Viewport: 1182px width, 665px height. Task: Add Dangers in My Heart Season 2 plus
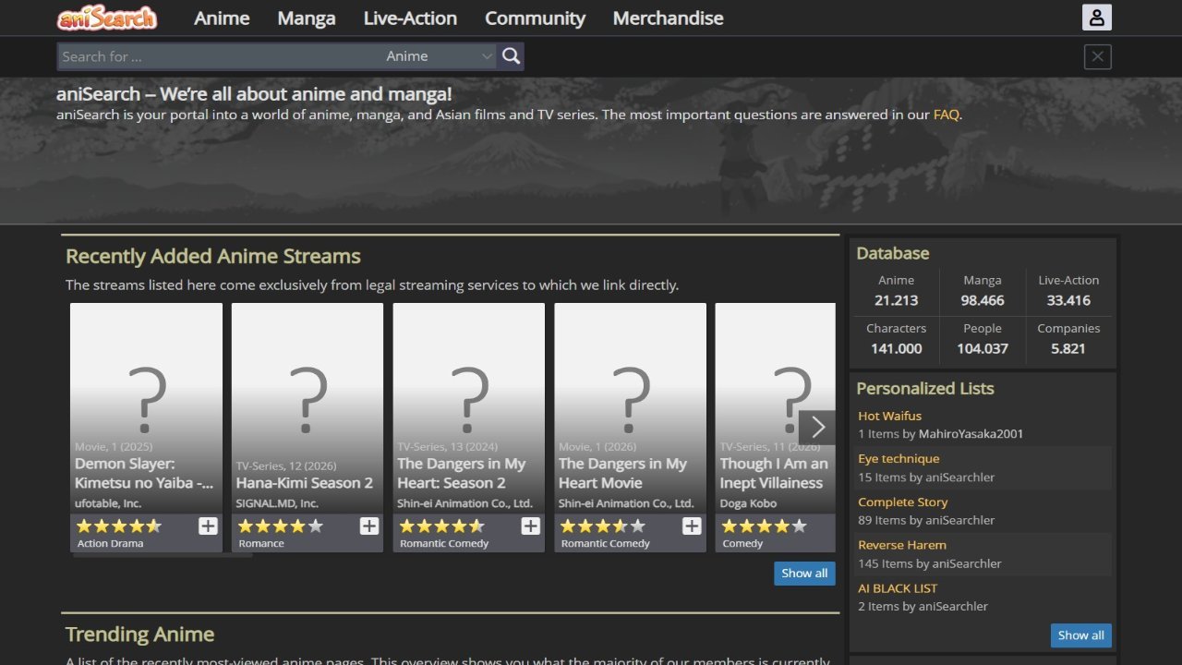pyautogui.click(x=530, y=526)
